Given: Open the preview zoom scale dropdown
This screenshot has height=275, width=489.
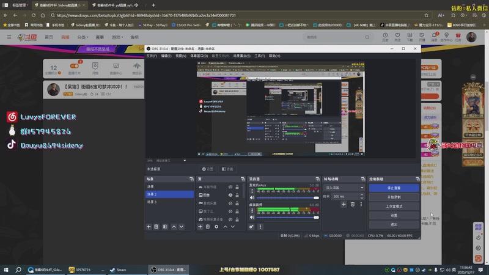Looking at the screenshot, I should point(185,161).
